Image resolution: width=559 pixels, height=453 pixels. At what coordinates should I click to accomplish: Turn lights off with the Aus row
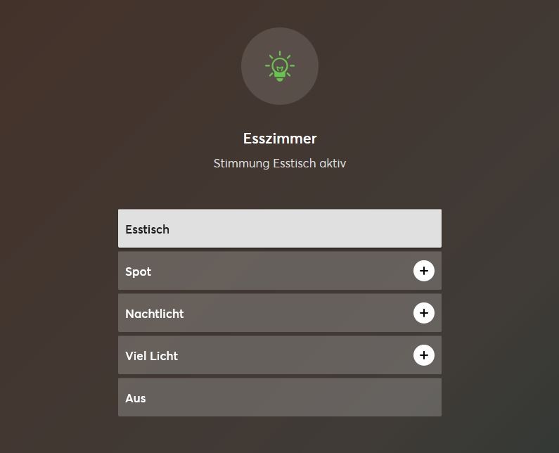[x=279, y=397]
